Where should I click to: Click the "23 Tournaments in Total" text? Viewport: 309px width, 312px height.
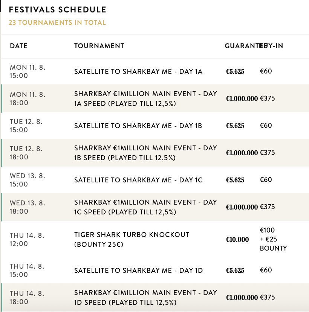click(57, 23)
